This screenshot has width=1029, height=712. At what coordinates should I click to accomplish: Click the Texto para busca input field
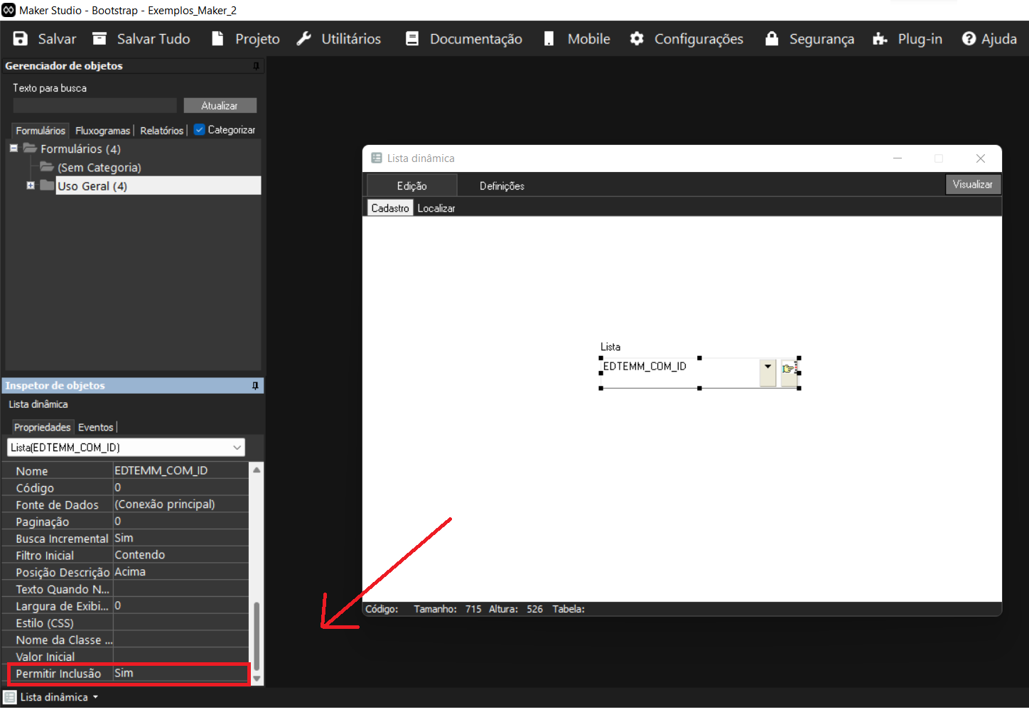[95, 106]
